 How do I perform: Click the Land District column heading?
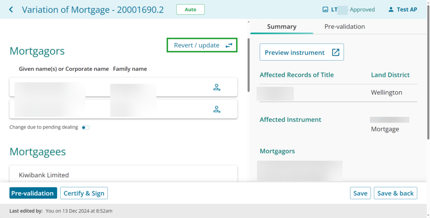point(390,75)
